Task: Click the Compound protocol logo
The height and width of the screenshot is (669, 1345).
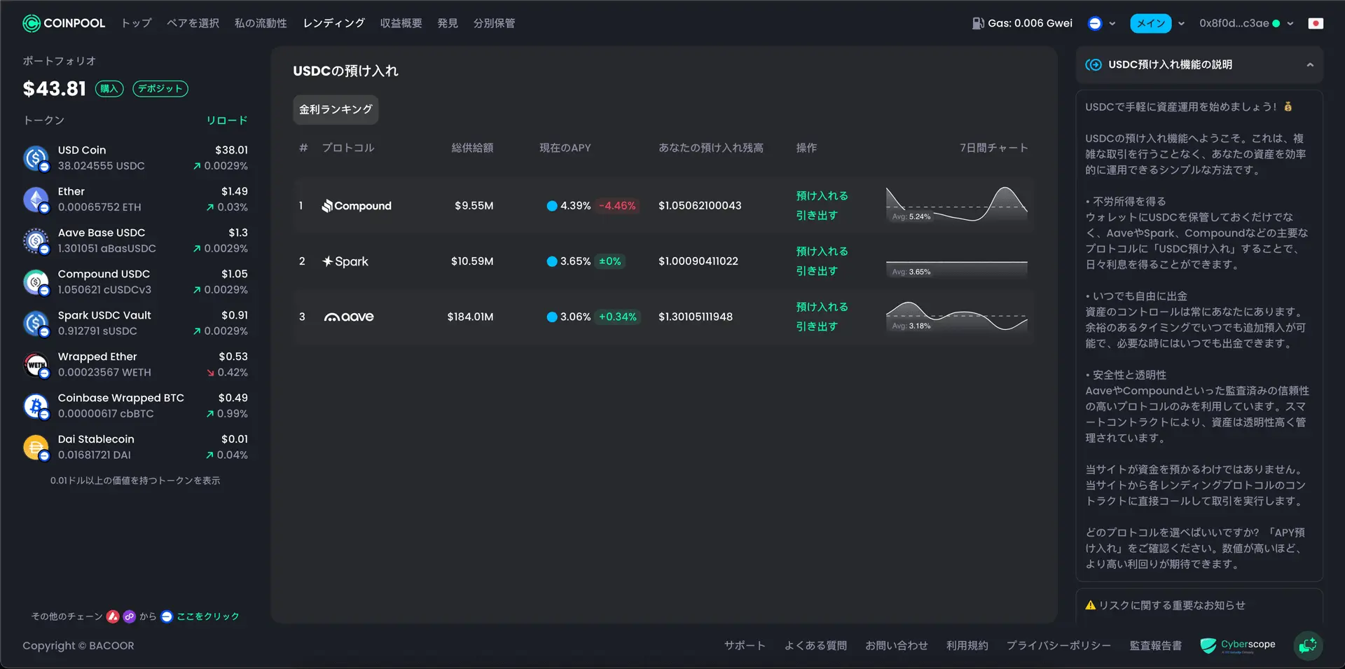Action: (357, 205)
